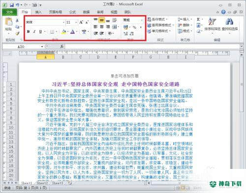This screenshot has height=193, width=246.
Task: Toggle Bold formatting button
Action: coord(28,32)
